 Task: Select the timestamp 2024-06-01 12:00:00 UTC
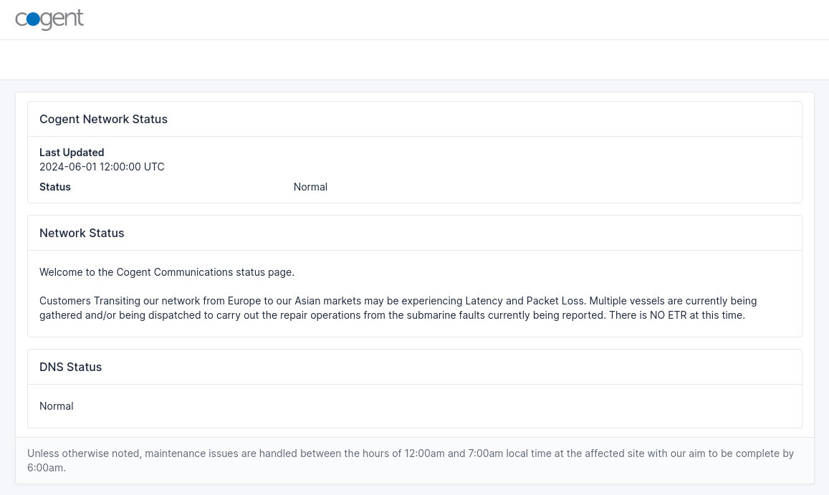tap(102, 167)
